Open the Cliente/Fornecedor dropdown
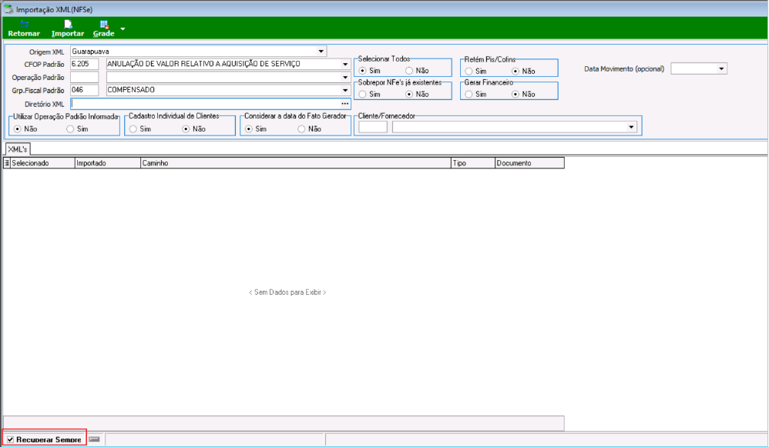 click(631, 127)
